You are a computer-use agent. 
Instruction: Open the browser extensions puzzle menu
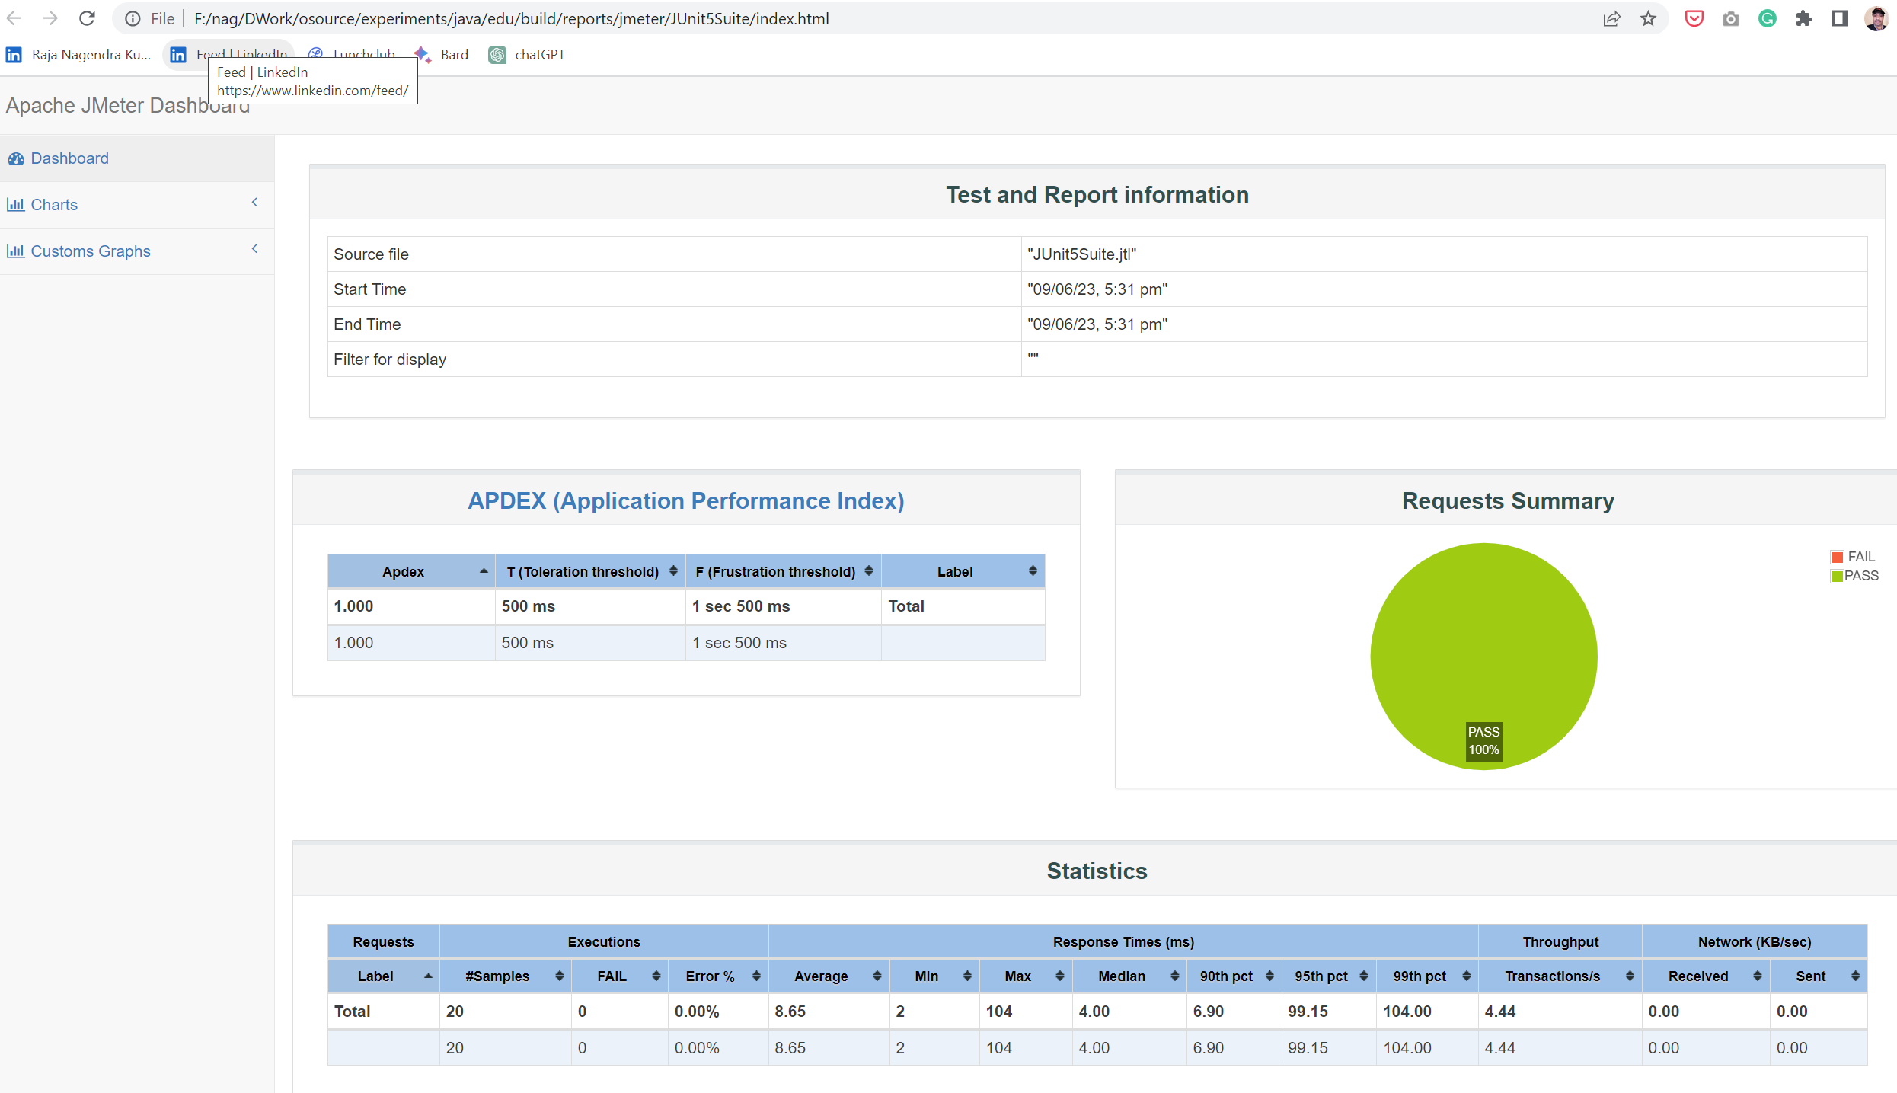click(1804, 18)
